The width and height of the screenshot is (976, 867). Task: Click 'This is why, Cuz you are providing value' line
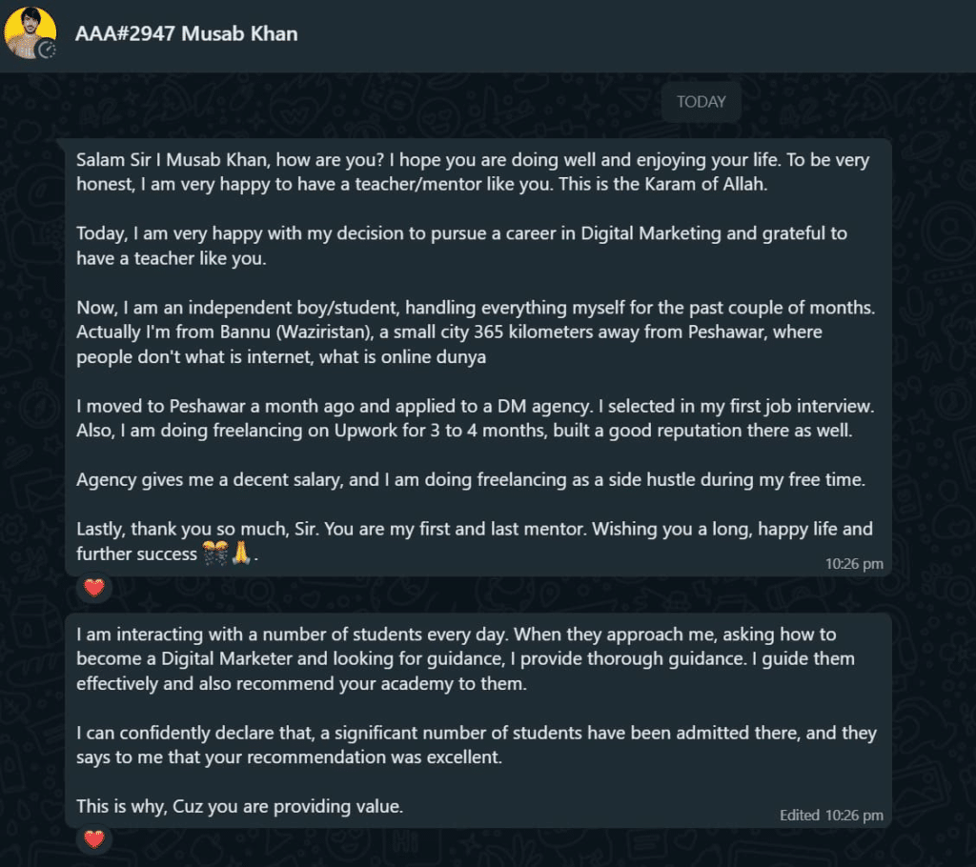(239, 807)
